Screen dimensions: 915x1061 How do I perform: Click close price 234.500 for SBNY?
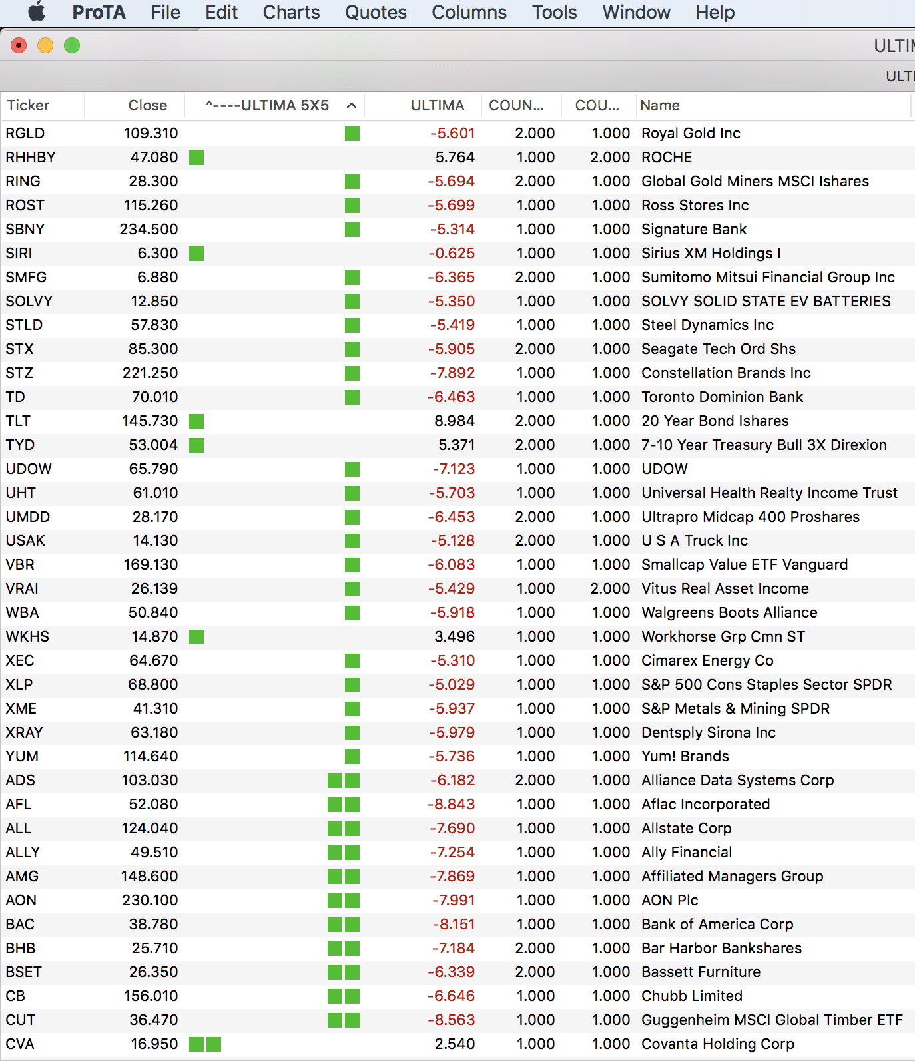[x=149, y=229]
